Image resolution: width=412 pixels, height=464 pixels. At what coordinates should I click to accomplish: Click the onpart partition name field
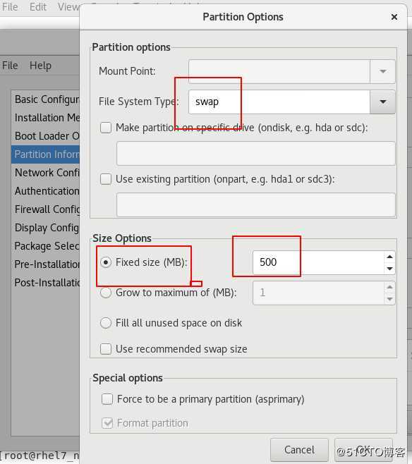point(255,204)
